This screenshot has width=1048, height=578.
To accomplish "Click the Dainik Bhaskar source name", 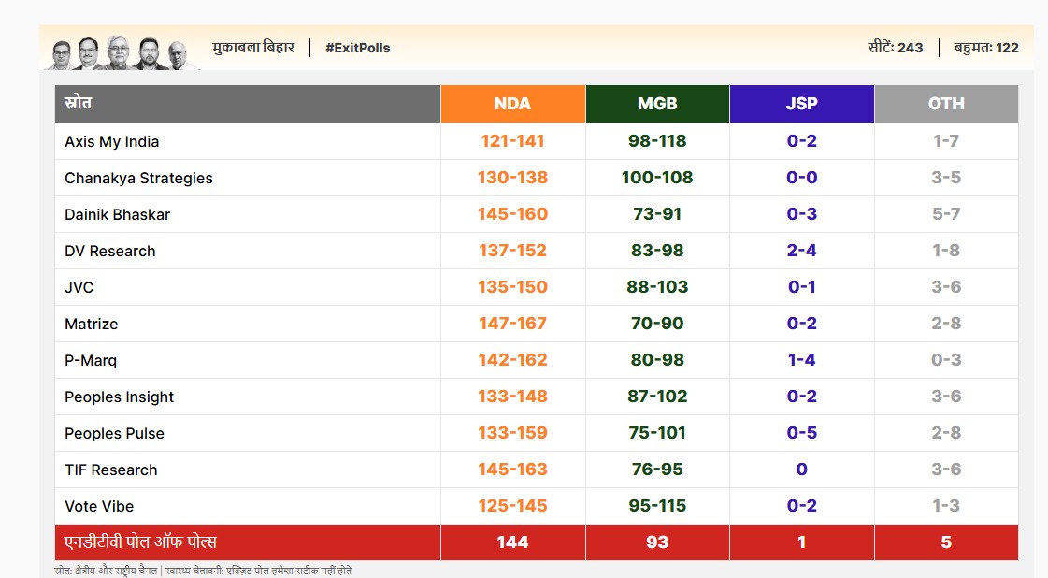I will [117, 214].
